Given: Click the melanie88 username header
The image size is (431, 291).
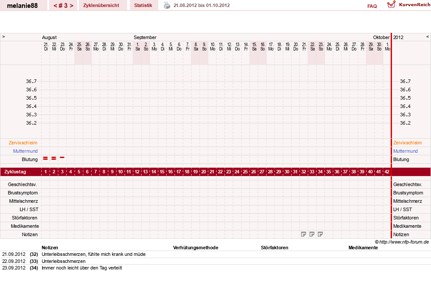Looking at the screenshot, I should click(22, 6).
